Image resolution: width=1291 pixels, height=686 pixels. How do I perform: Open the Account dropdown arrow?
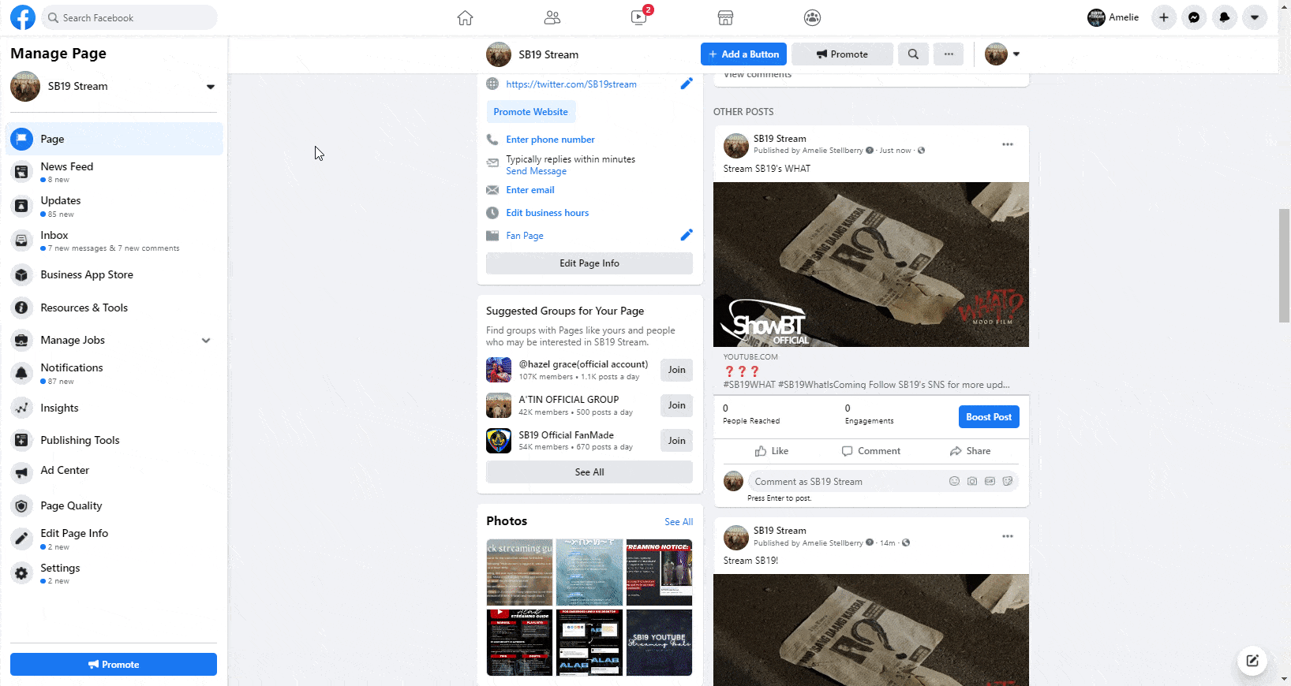(x=1255, y=17)
